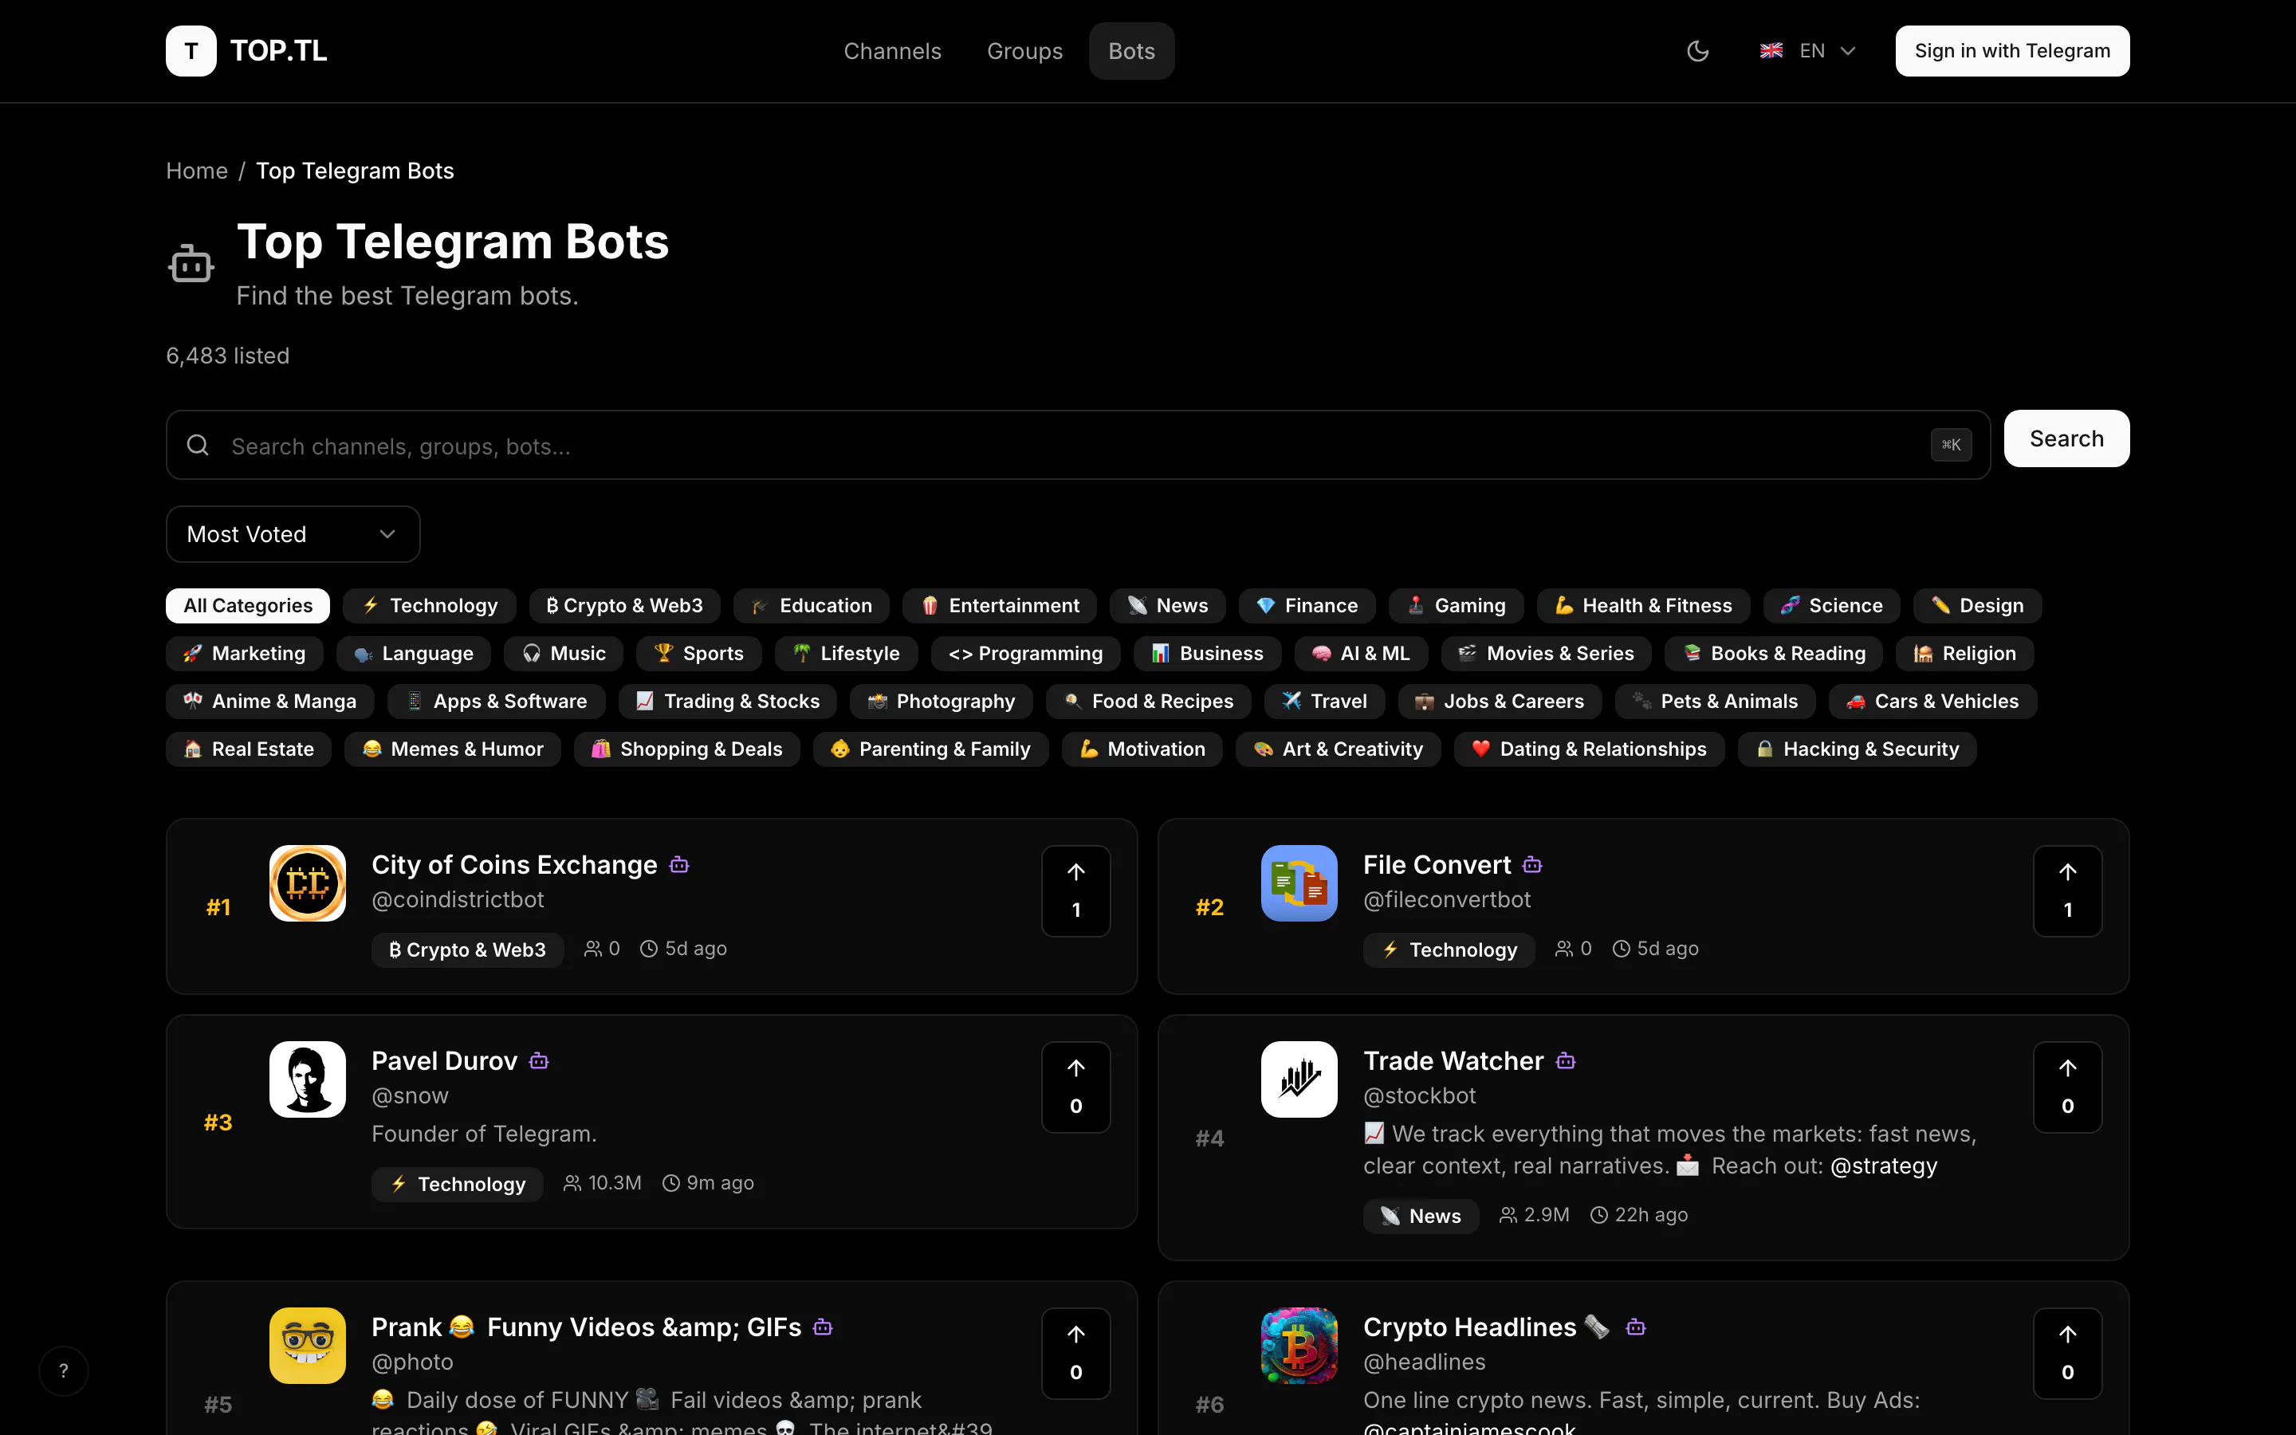This screenshot has height=1435, width=2296.
Task: Click bot badge icon beside City of Coins Exchange
Action: (679, 865)
